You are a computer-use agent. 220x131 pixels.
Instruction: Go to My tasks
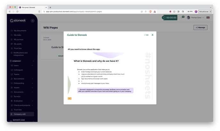point(17,35)
